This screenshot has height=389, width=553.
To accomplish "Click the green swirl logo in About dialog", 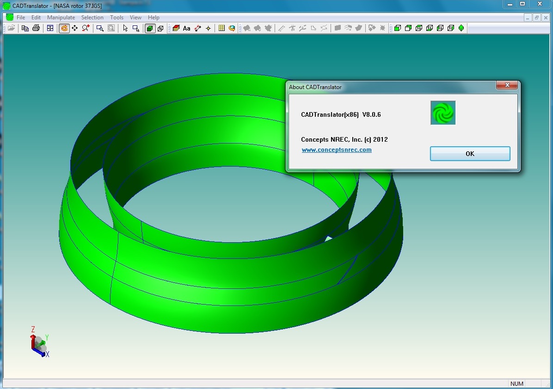I will (443, 113).
